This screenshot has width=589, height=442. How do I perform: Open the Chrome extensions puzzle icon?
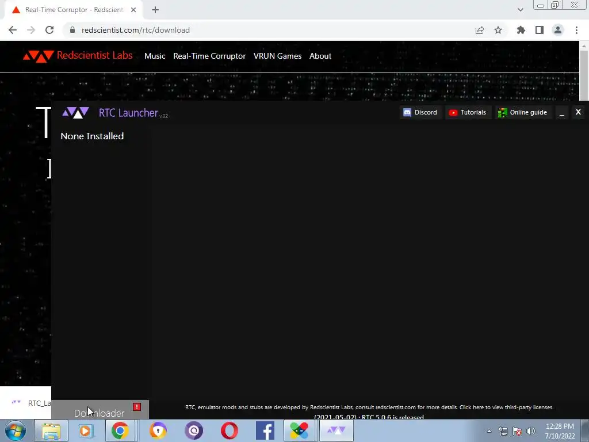(x=521, y=30)
